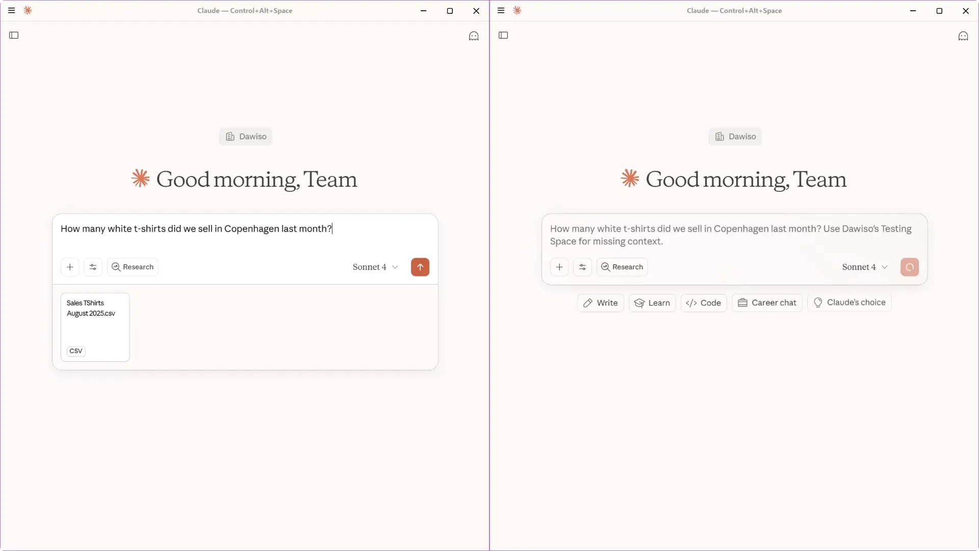Close the right Claude window
Image resolution: width=979 pixels, height=551 pixels.
(966, 11)
